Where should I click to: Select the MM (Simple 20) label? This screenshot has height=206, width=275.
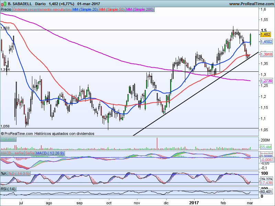click(85, 10)
